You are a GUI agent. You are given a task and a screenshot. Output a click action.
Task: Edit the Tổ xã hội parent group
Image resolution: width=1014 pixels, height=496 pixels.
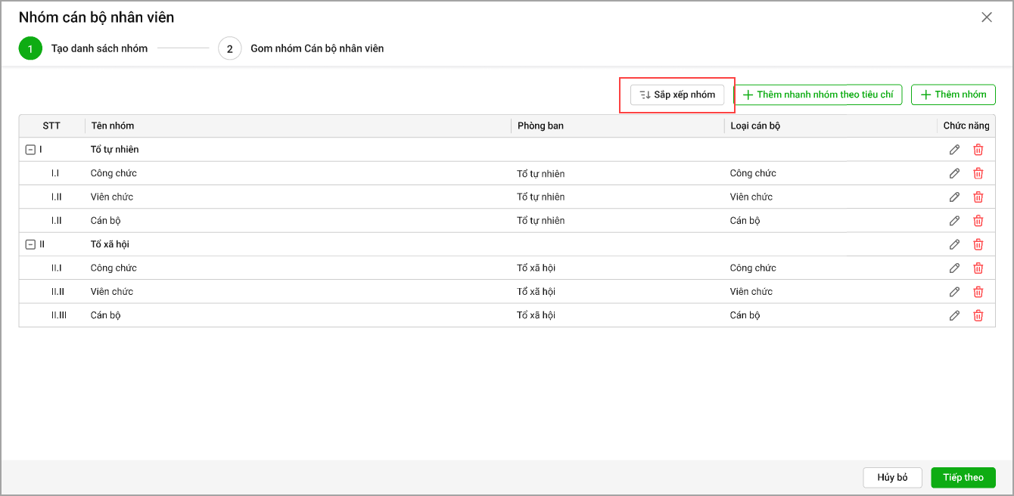(954, 244)
